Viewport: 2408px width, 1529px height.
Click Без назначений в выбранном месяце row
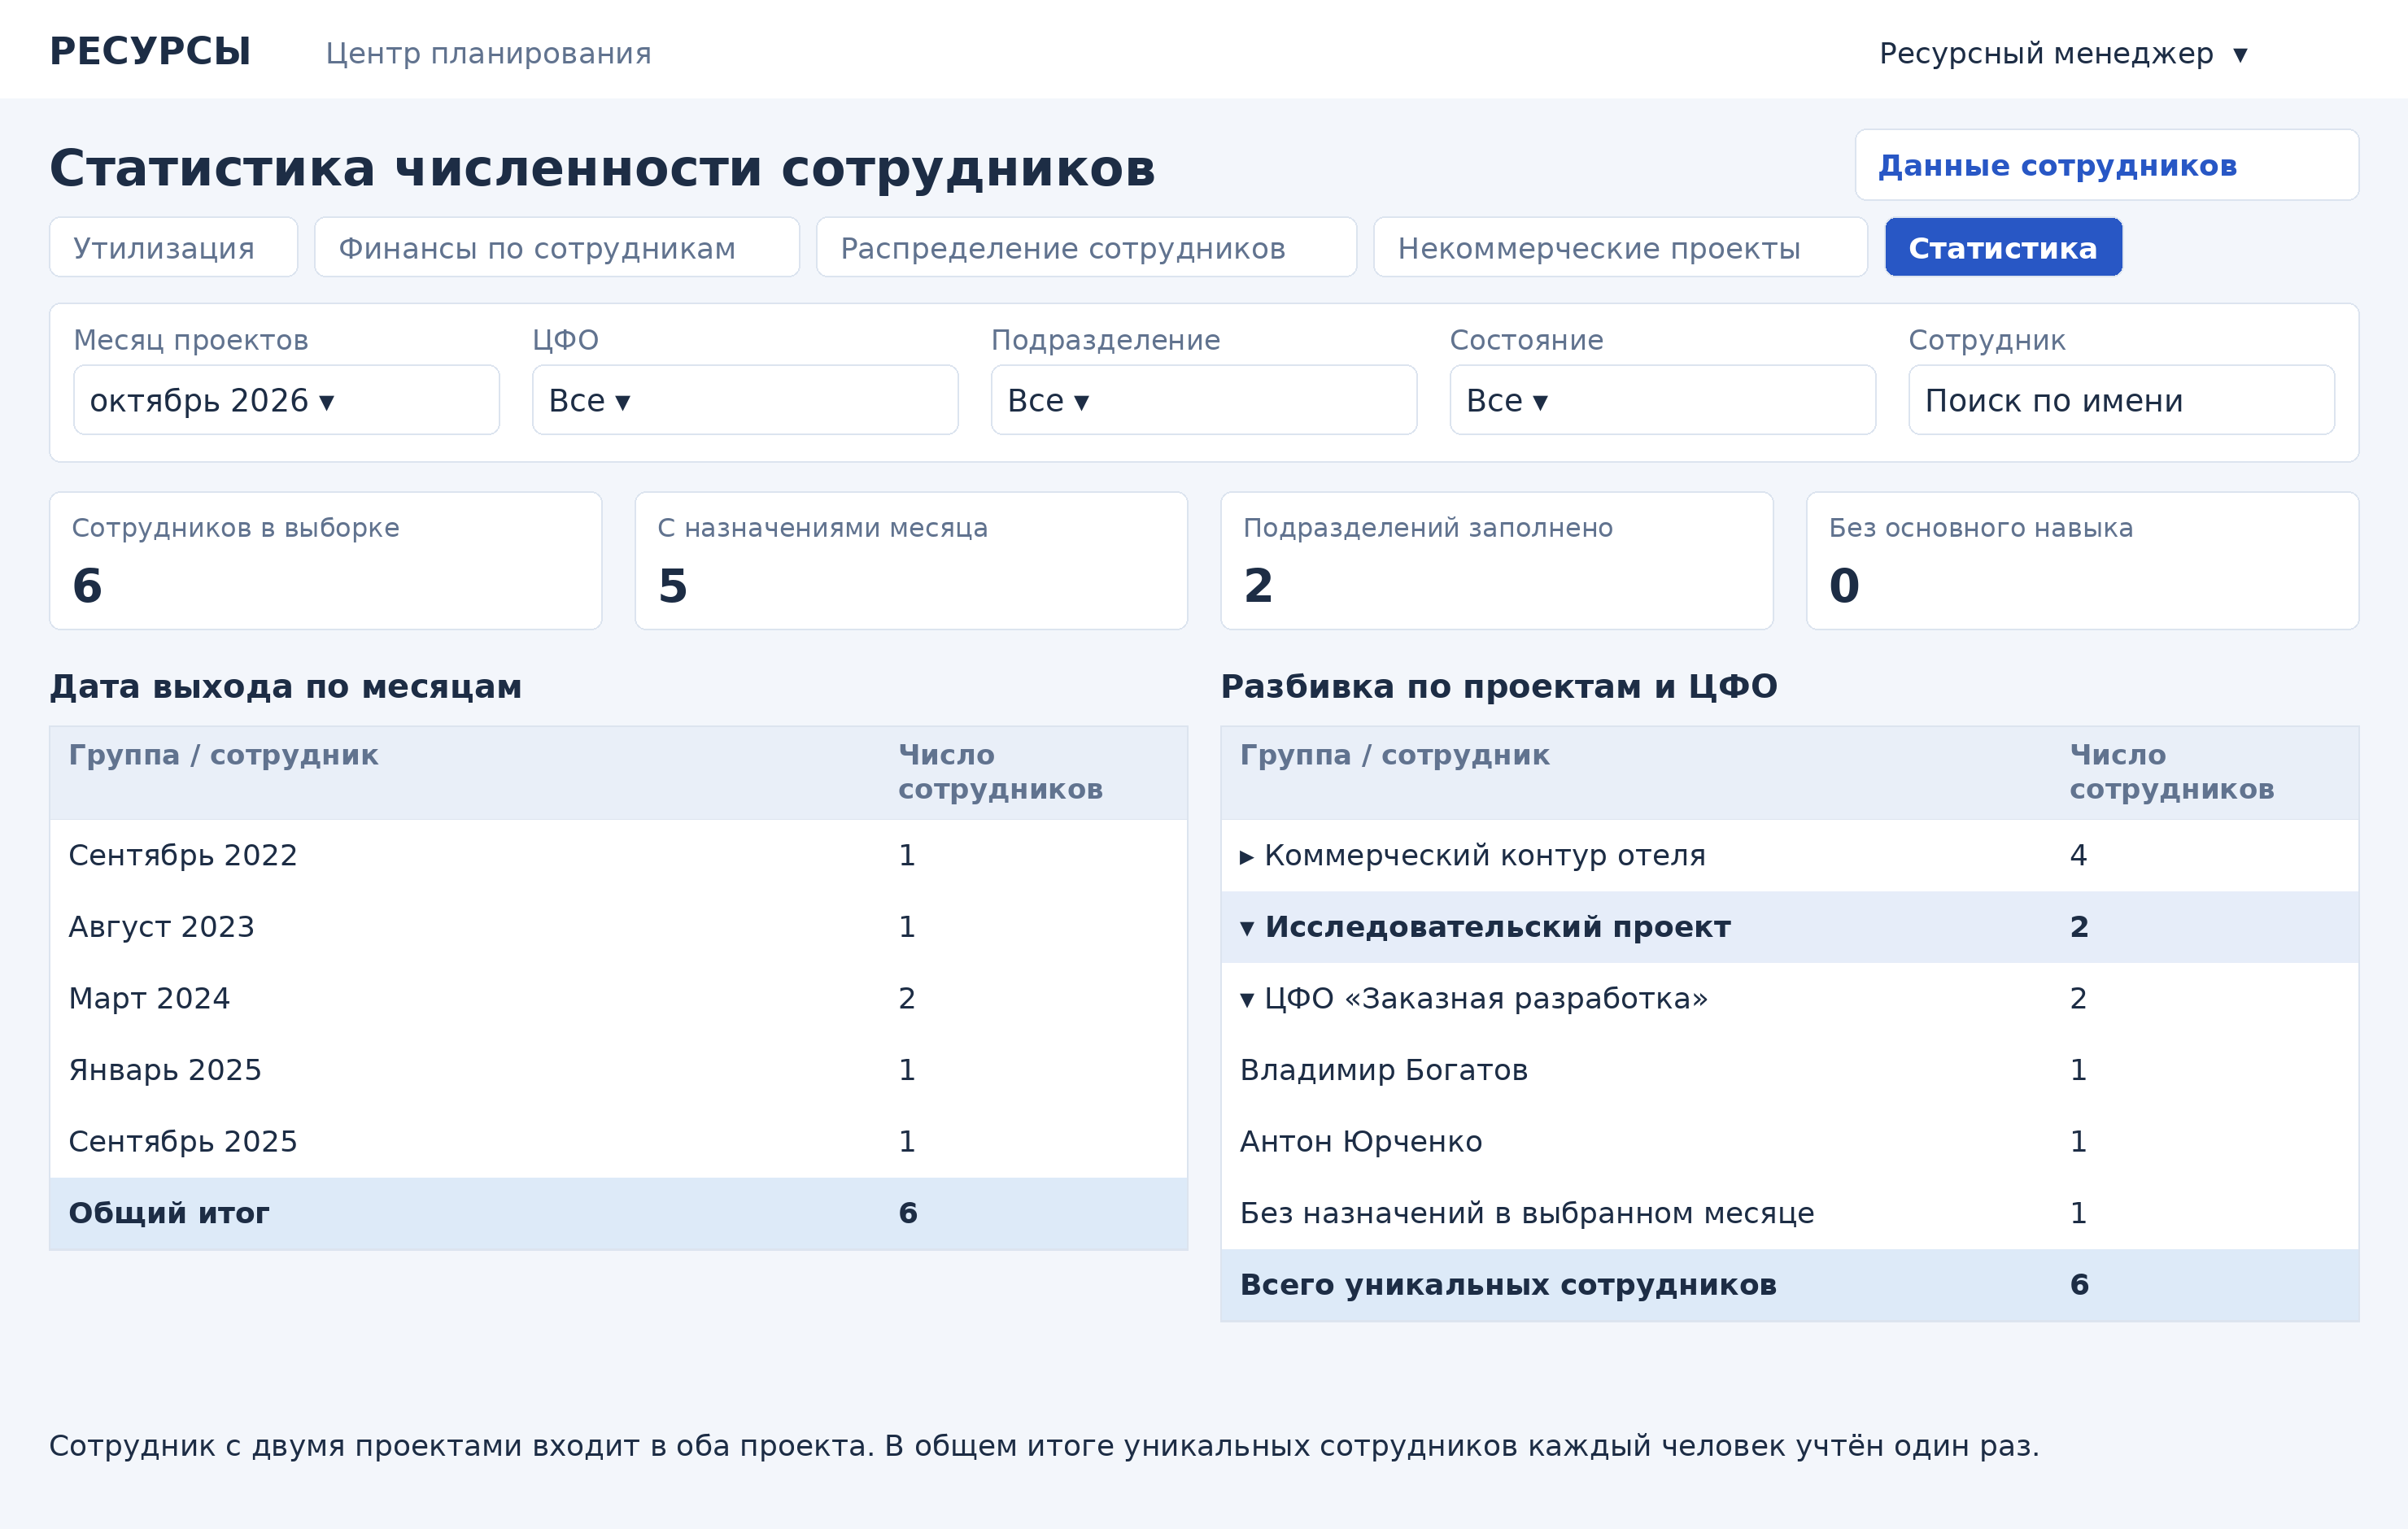click(x=1789, y=1213)
